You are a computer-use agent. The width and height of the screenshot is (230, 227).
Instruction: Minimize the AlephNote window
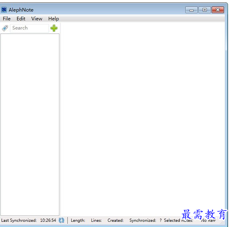coord(191,10)
